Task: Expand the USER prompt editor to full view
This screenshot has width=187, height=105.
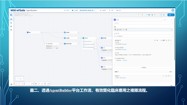Action: coord(171,76)
